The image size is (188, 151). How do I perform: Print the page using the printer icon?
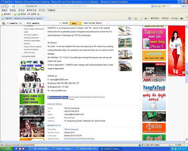pos(146,18)
